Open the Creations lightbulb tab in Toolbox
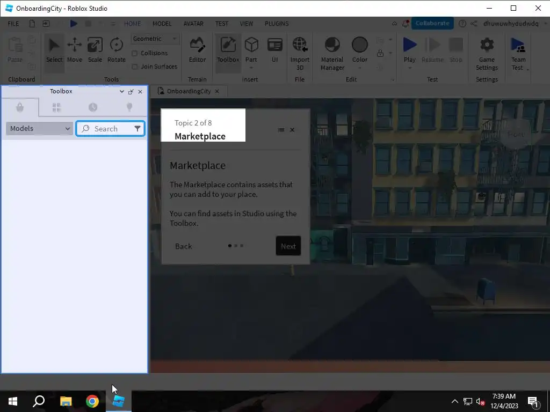The width and height of the screenshot is (550, 412). [x=129, y=107]
